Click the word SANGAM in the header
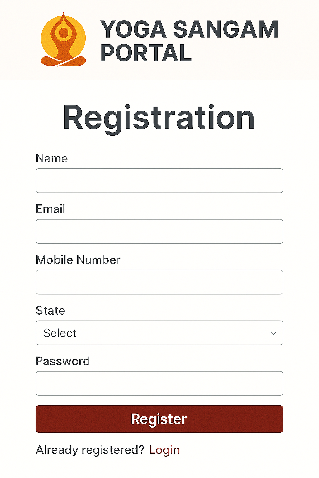Viewport: 319px width, 478px height. (226, 30)
